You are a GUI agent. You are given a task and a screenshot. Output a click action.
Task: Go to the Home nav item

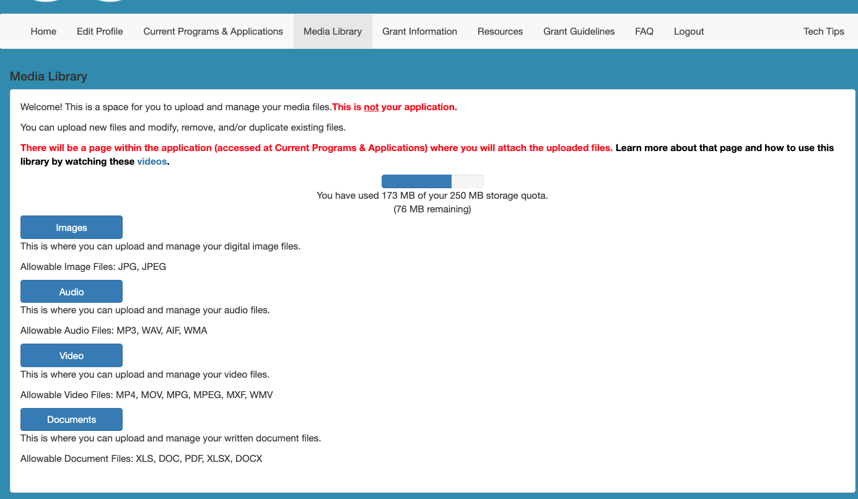pyautogui.click(x=43, y=32)
